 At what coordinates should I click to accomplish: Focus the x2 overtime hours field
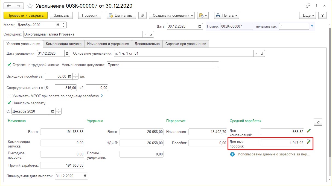(97, 88)
